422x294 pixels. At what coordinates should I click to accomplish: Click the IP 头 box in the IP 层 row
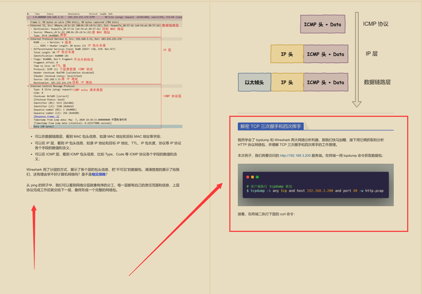pos(287,54)
